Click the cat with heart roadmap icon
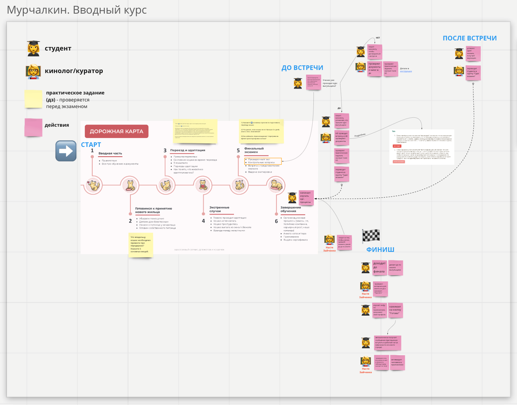517x405 pixels. pyautogui.click(x=93, y=186)
